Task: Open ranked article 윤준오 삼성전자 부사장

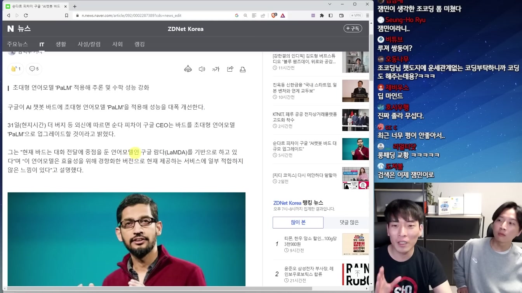Action: (309, 271)
